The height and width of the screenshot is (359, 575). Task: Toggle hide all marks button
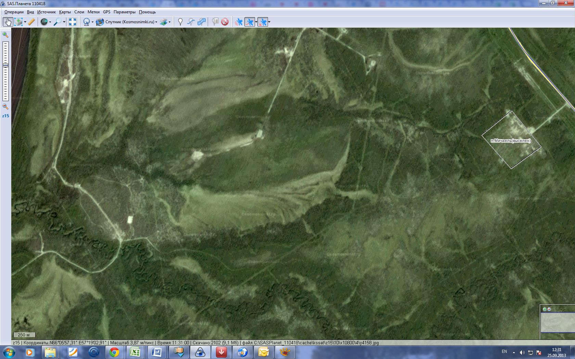(x=225, y=22)
